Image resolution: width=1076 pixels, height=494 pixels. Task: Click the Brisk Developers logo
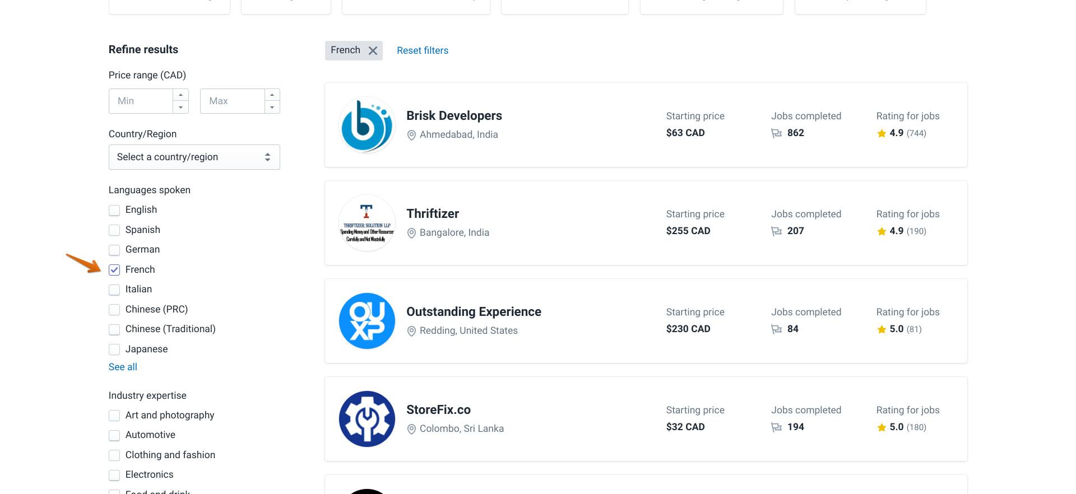[x=367, y=125]
